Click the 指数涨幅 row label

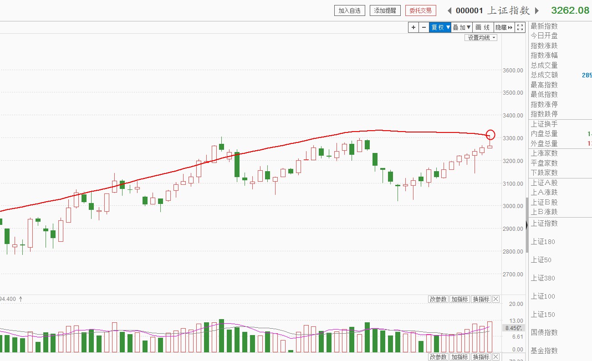pos(544,55)
